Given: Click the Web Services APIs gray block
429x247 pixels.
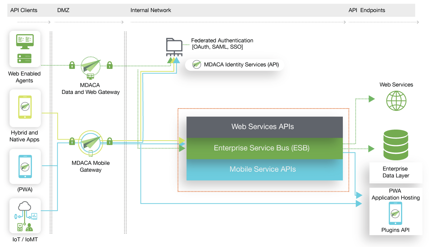Looking at the screenshot, I should [265, 127].
